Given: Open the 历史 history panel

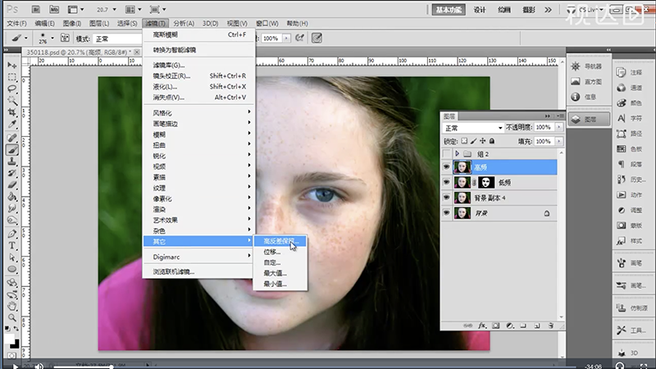Looking at the screenshot, I should pos(631,180).
